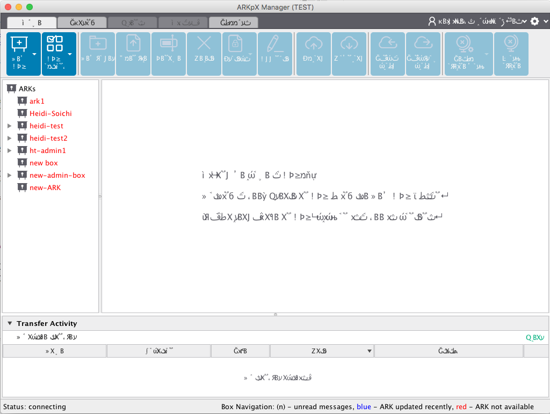Select the new-ARK tree item
This screenshot has height=414, width=550.
45,187
